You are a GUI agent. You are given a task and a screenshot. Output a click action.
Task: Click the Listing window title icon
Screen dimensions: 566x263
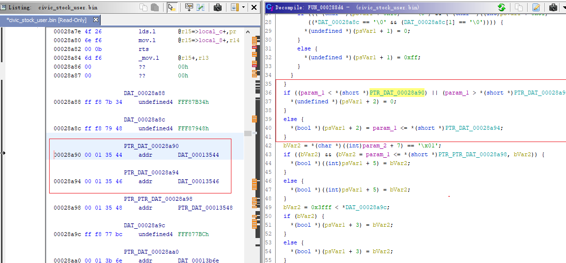pos(4,7)
